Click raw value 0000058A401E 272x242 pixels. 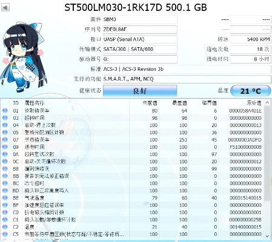coord(245,111)
